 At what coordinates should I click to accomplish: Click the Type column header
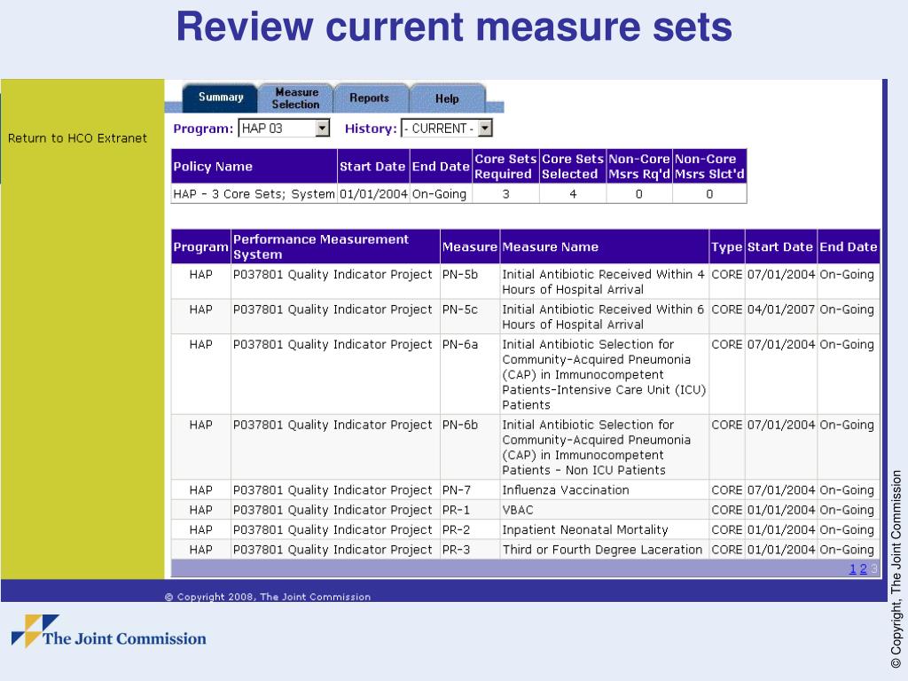(727, 247)
